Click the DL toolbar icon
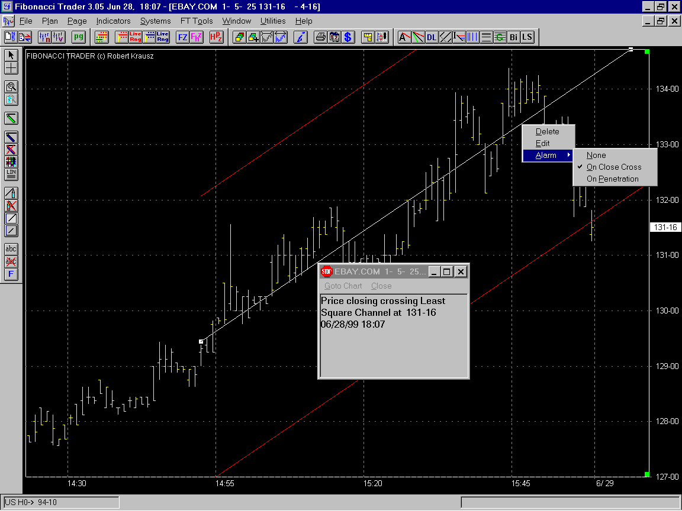The image size is (682, 511). pos(432,37)
